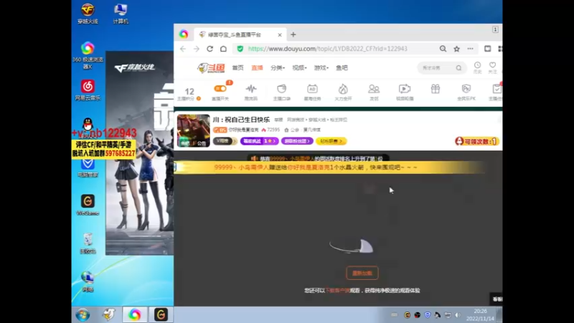Expand the 游戏 dropdown menu
The width and height of the screenshot is (574, 323).
pyautogui.click(x=321, y=67)
